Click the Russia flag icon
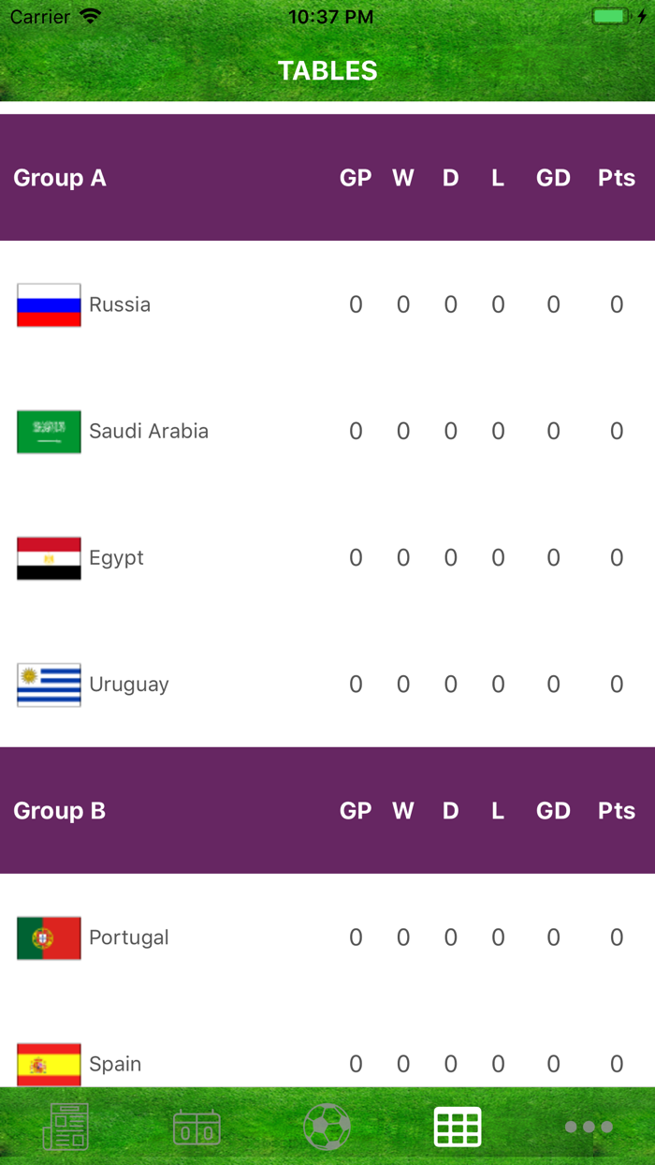 [x=48, y=304]
